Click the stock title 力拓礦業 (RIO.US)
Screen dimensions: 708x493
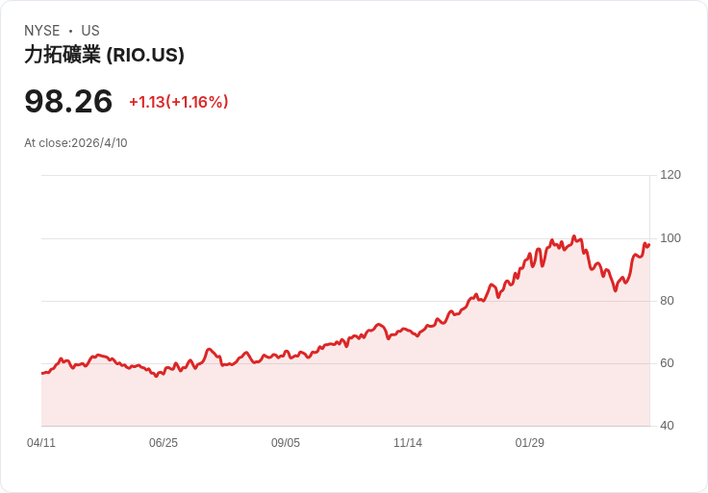point(104,55)
